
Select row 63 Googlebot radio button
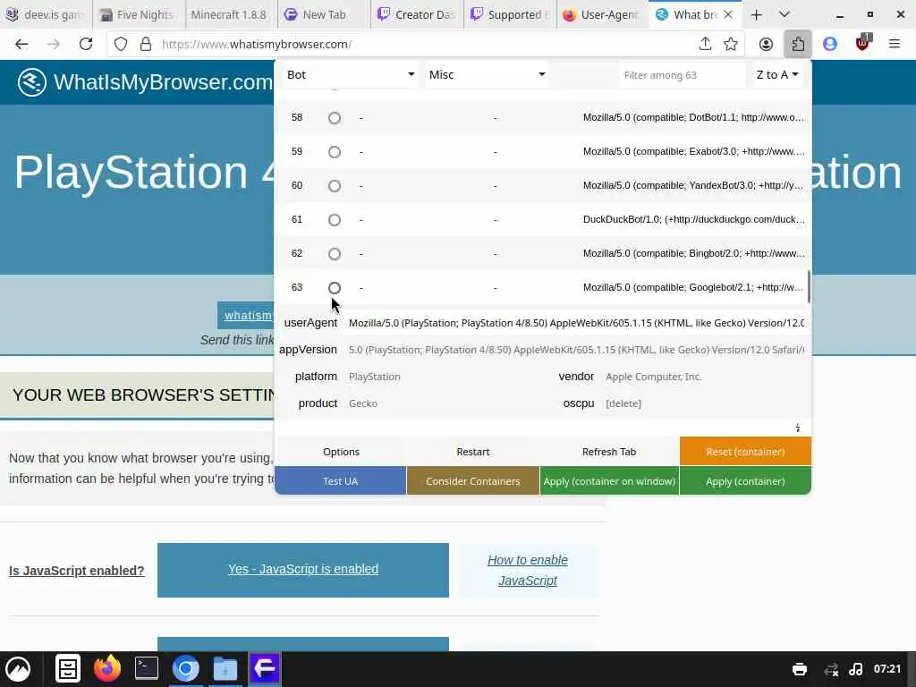[335, 287]
